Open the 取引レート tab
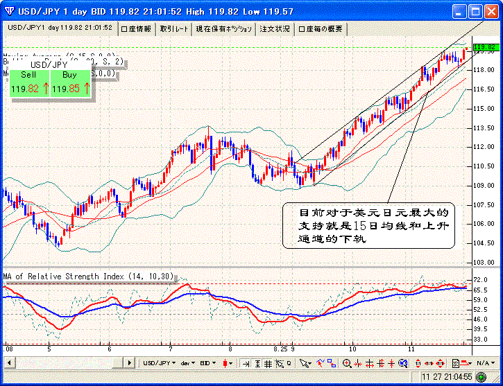This screenshot has width=503, height=386. click(x=174, y=29)
